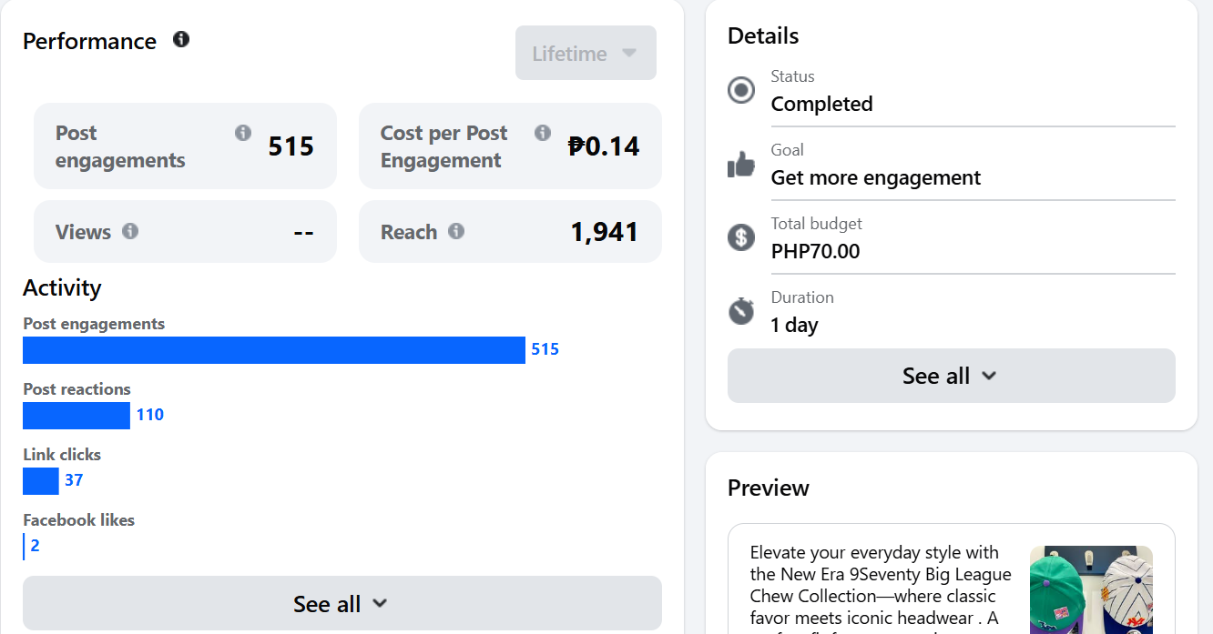The image size is (1213, 634).
Task: Click the stopwatch Duration icon
Action: 741,311
